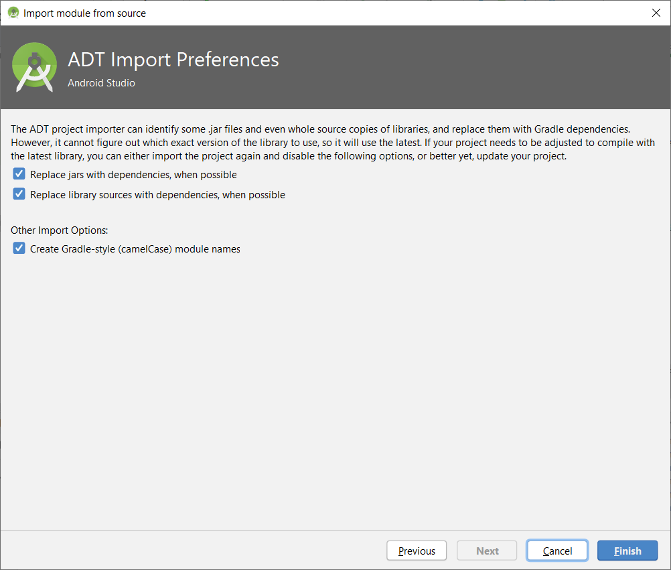
Task: Toggle Replace library sources with dependencies checkbox
Action: (19, 194)
